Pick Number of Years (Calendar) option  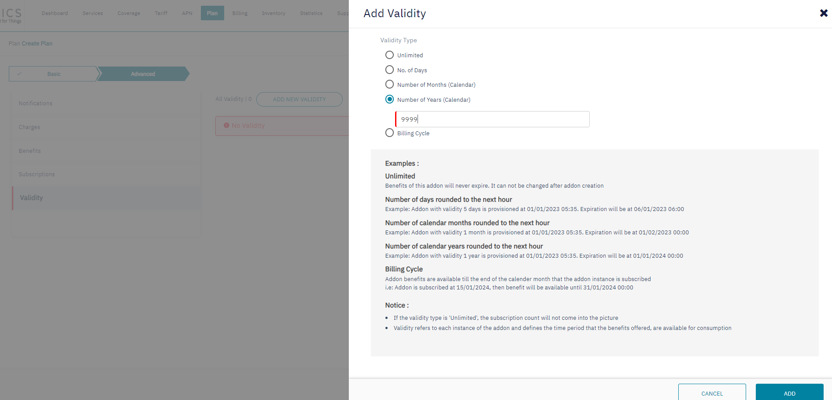pos(389,100)
